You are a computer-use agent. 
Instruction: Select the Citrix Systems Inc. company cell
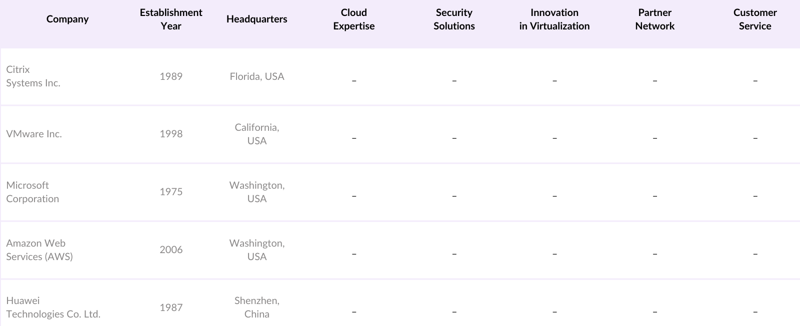point(33,76)
